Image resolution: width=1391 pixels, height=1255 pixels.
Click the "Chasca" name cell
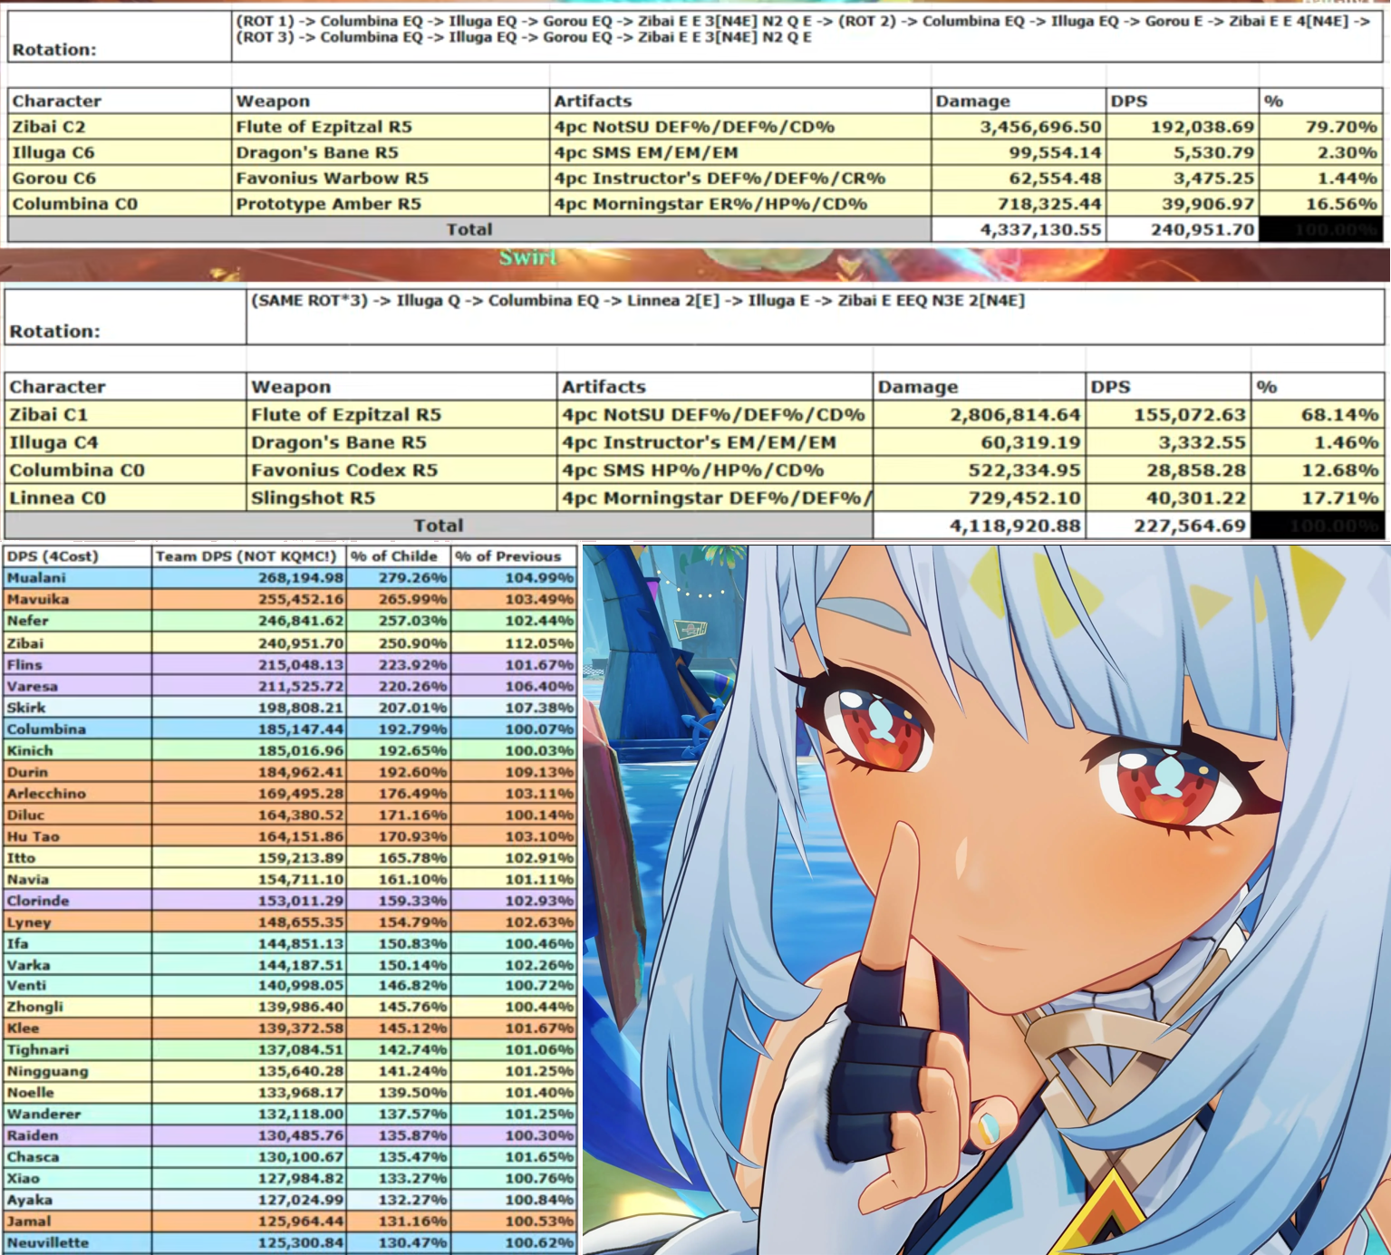coord(77,1157)
